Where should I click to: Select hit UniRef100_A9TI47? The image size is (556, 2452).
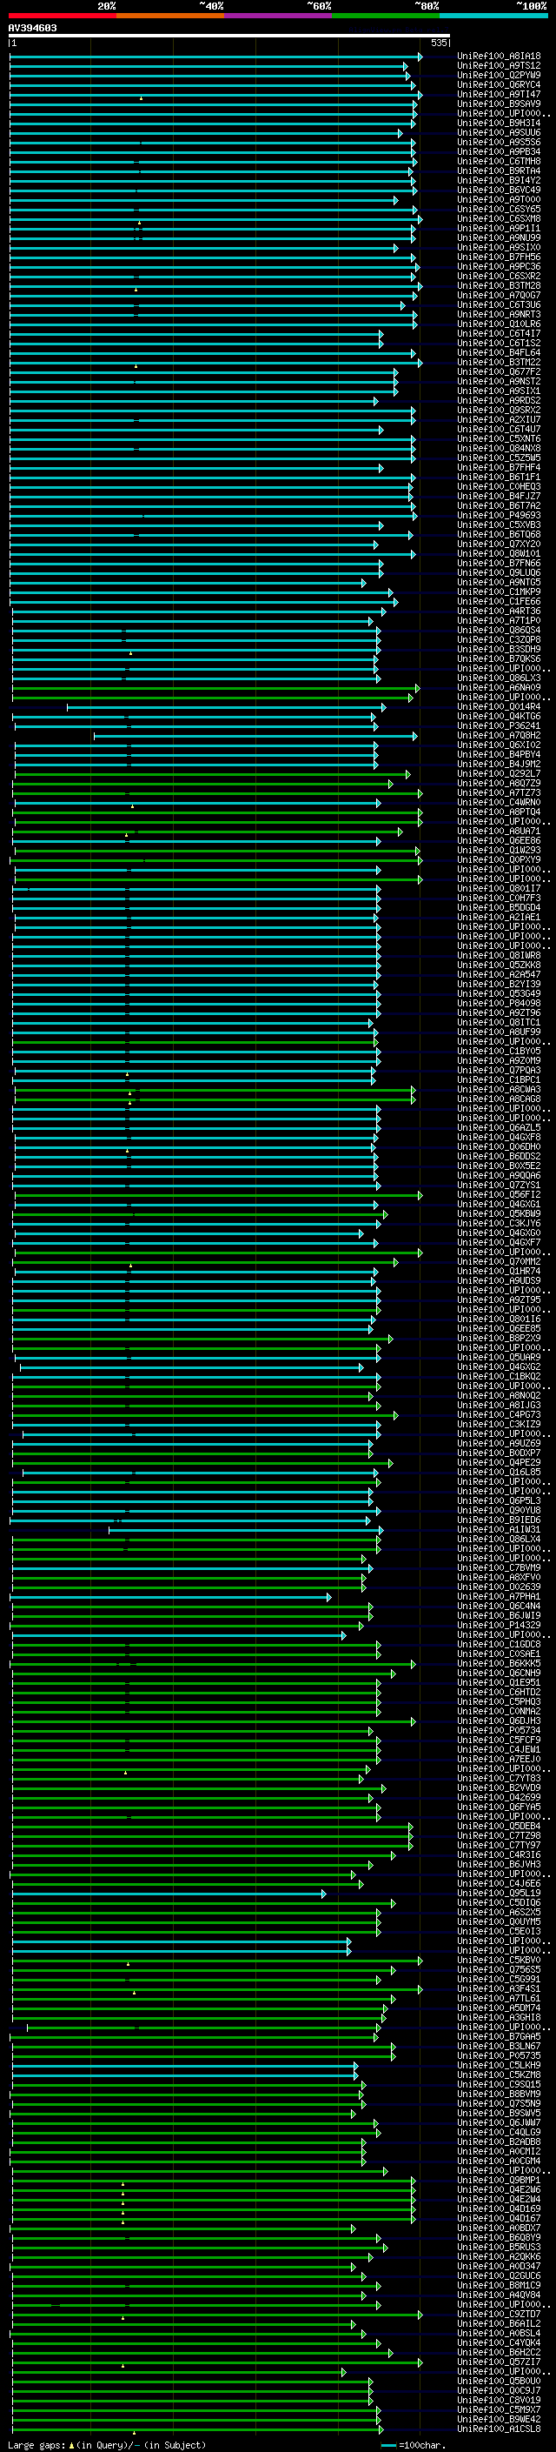pos(499,94)
